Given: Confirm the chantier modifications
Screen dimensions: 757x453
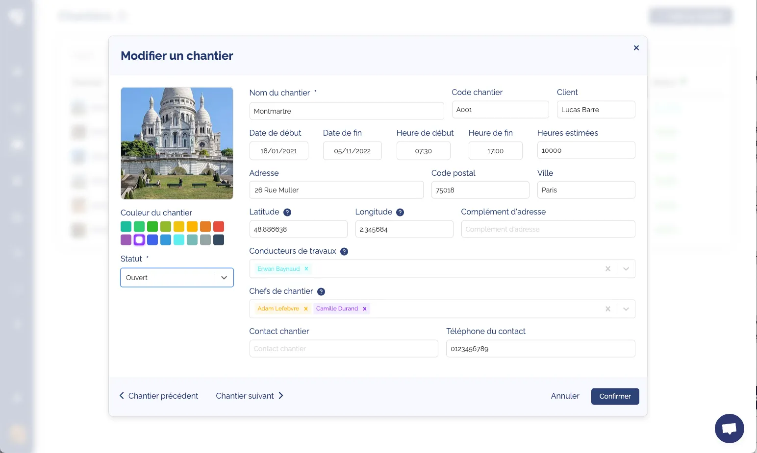Looking at the screenshot, I should pyautogui.click(x=615, y=396).
